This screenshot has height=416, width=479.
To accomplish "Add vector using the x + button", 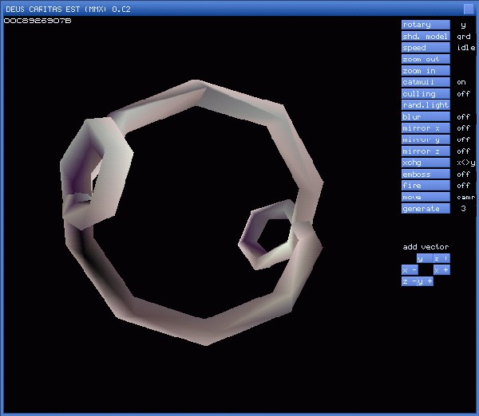I will 441,270.
